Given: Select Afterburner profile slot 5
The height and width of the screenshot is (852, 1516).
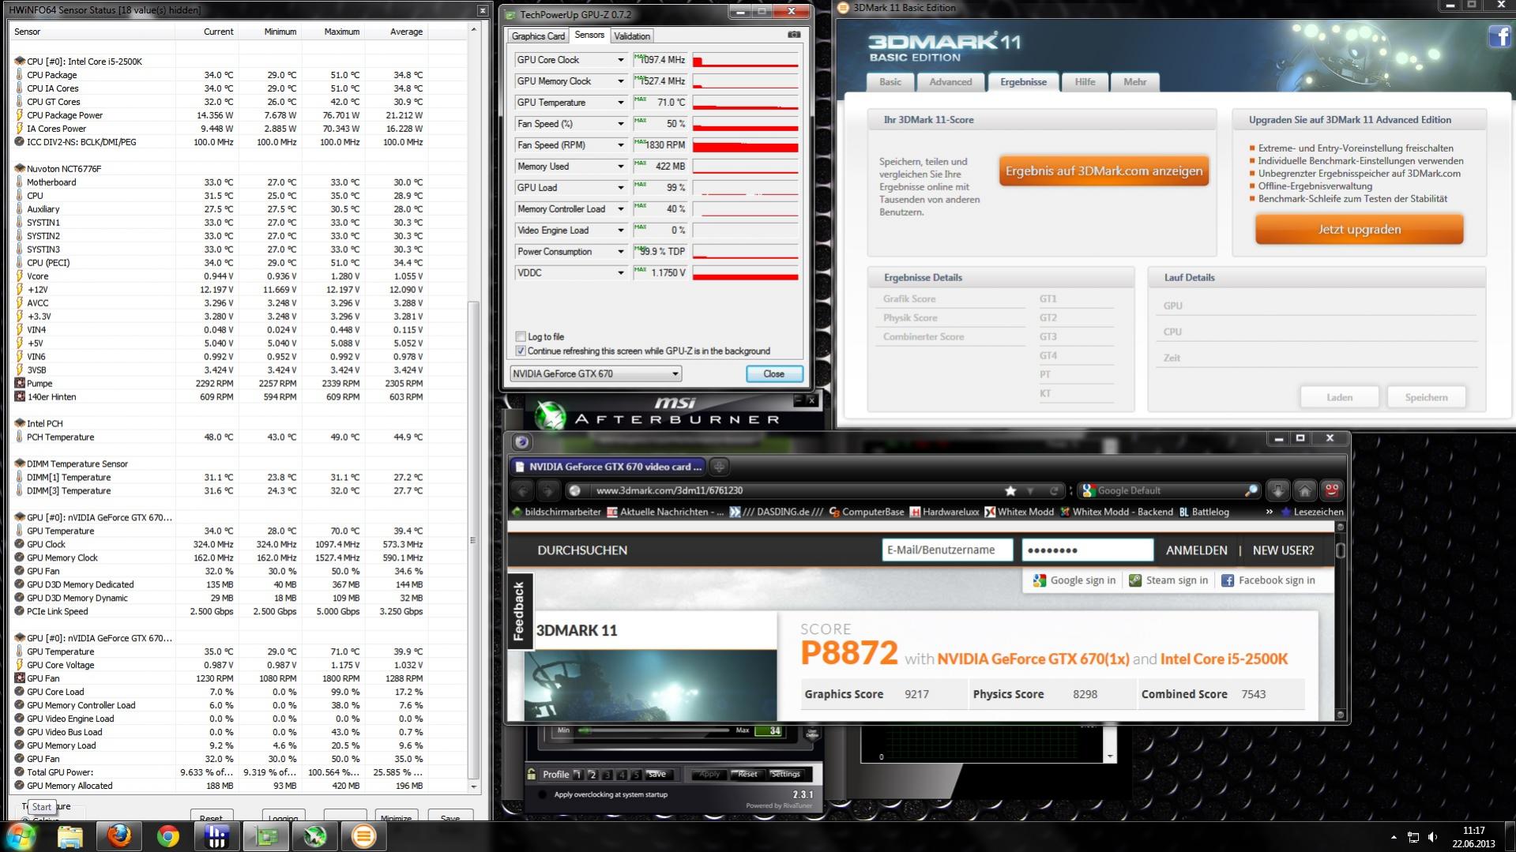Looking at the screenshot, I should 635,775.
